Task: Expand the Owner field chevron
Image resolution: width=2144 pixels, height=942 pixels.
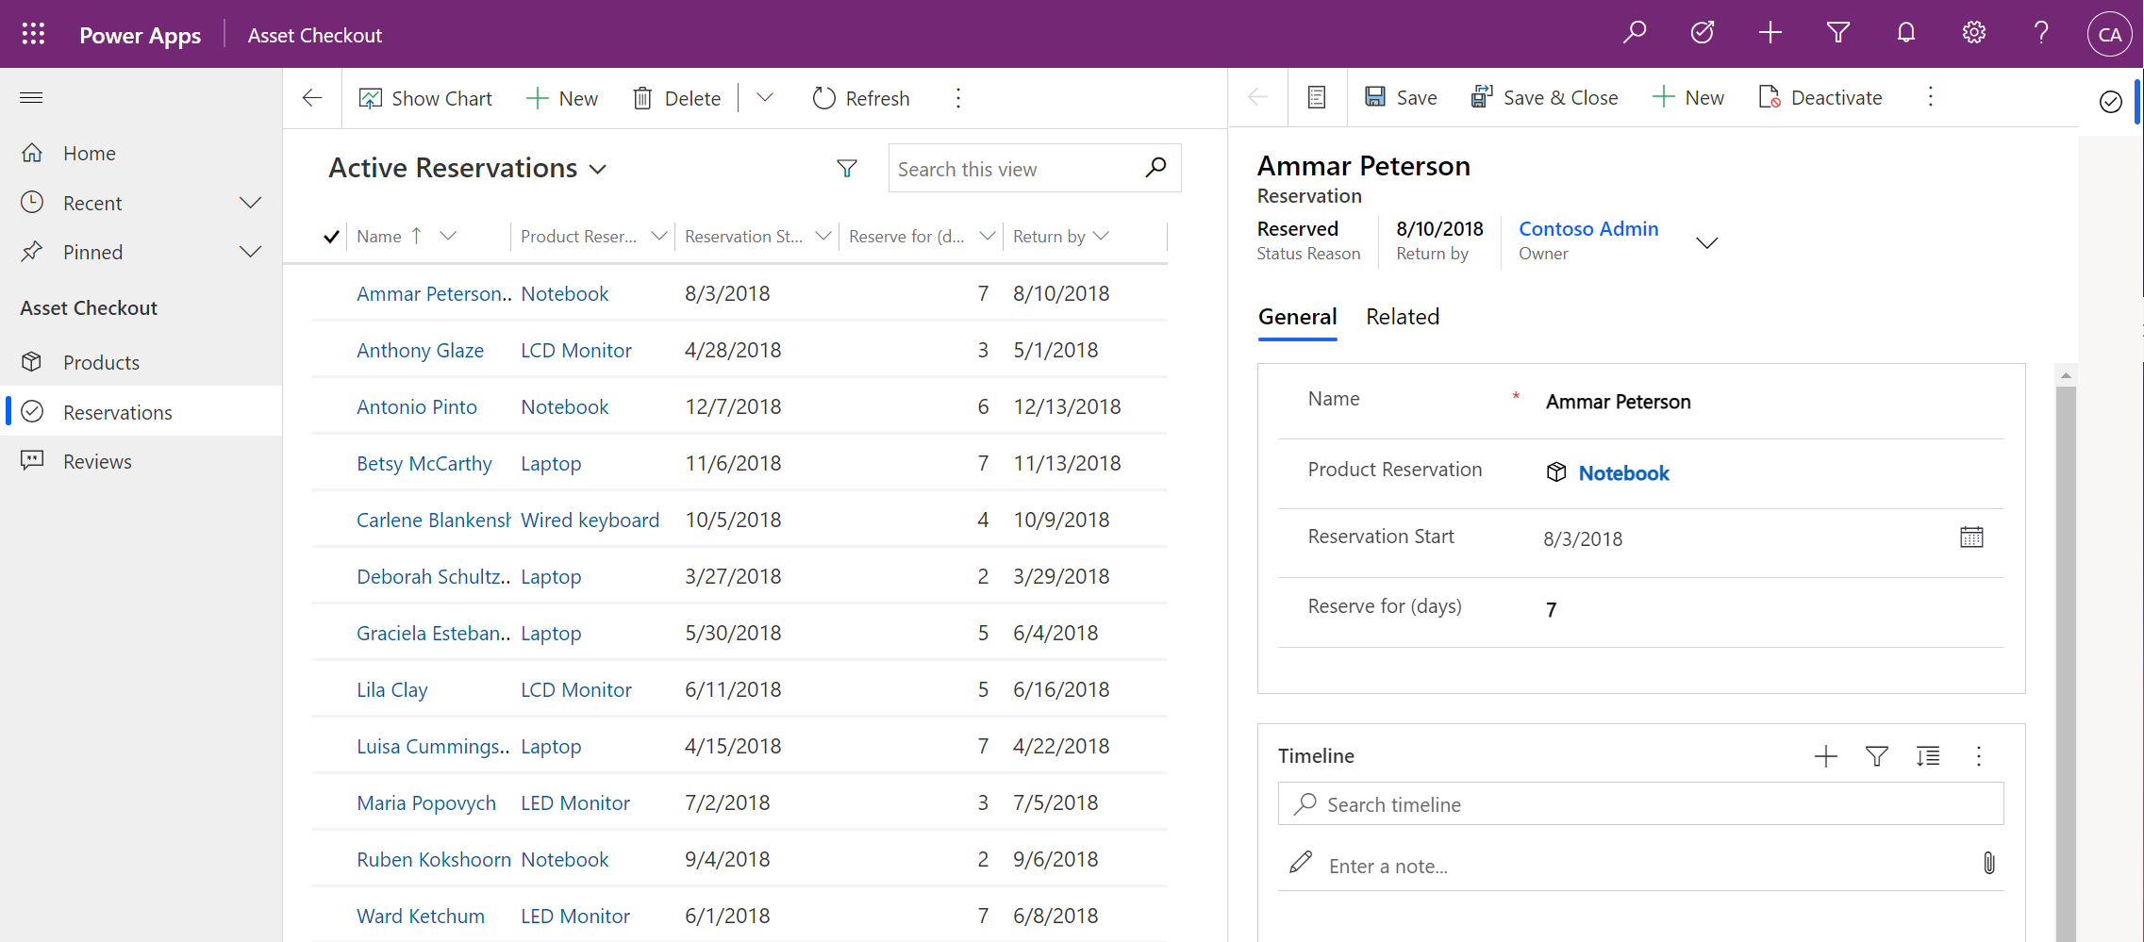Action: pos(1707,242)
